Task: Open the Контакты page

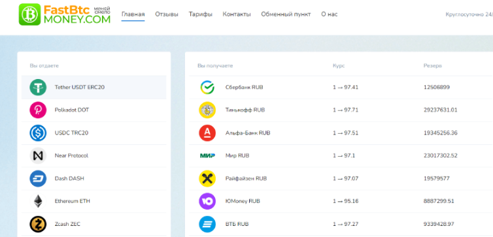Action: pyautogui.click(x=237, y=14)
